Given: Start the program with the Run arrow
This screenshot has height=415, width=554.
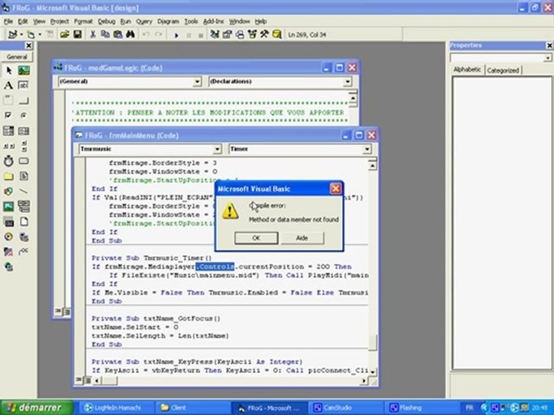Looking at the screenshot, I should [x=177, y=35].
